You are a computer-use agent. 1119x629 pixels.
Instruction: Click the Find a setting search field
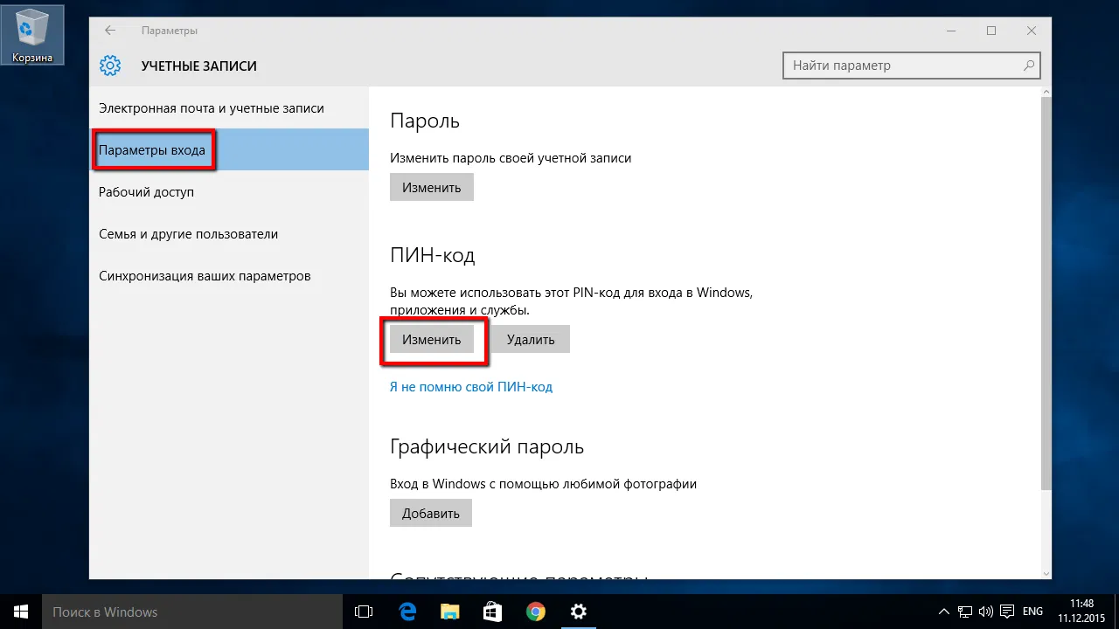912,66
